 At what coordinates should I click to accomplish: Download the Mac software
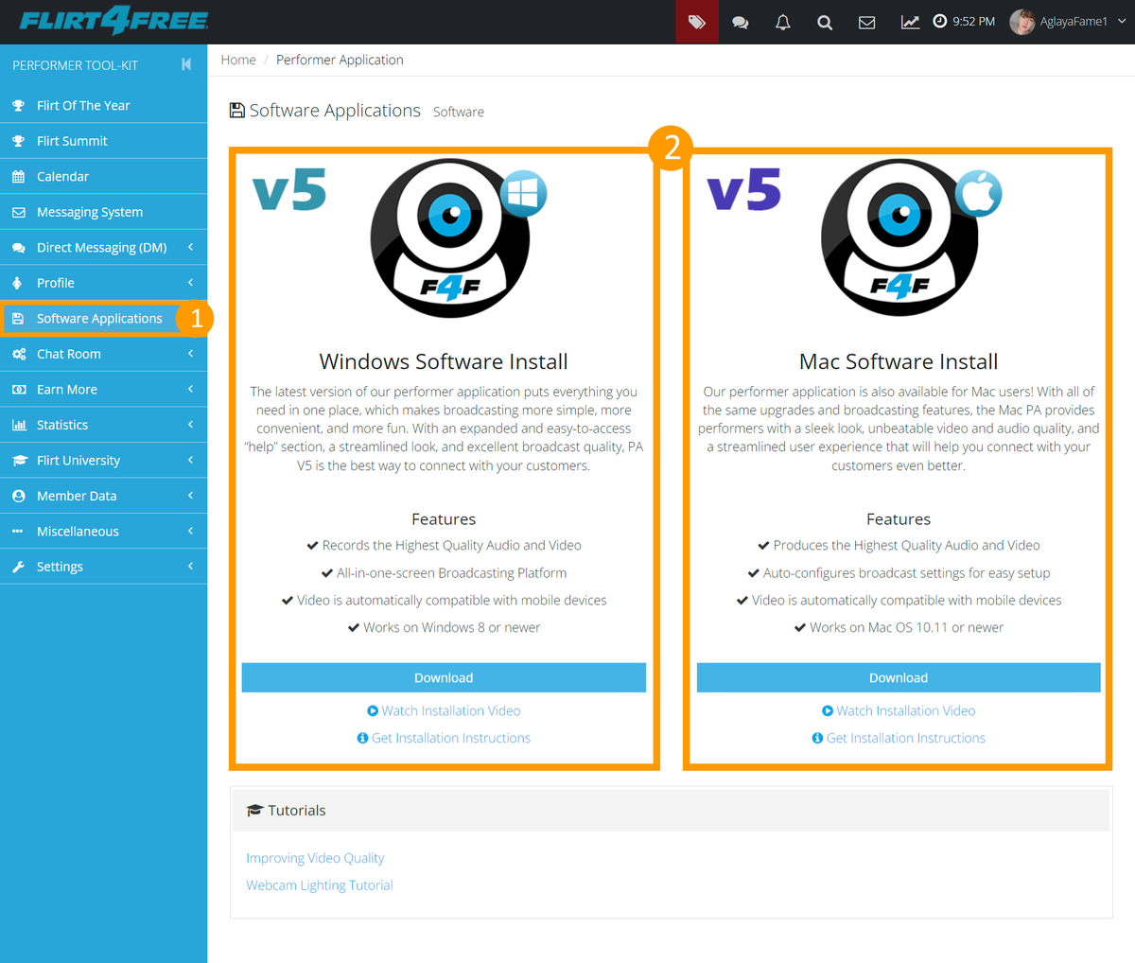[x=899, y=677]
